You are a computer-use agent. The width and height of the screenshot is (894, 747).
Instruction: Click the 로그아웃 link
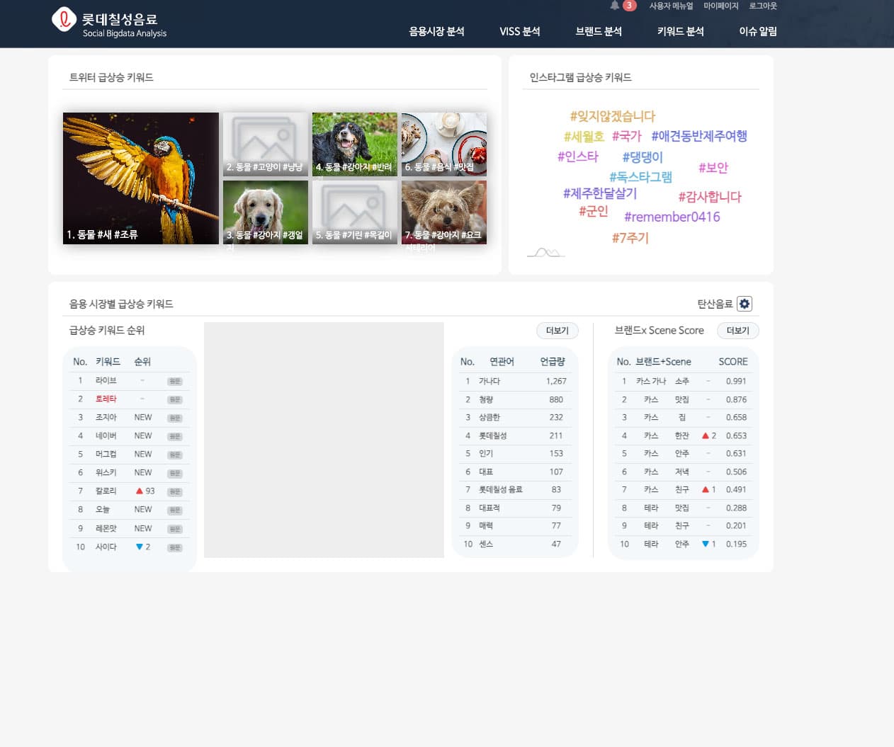(x=763, y=6)
